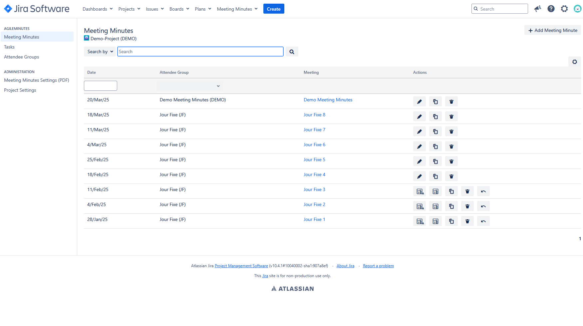583x326 pixels.
Task: Open the Search by dropdown
Action: click(x=100, y=52)
